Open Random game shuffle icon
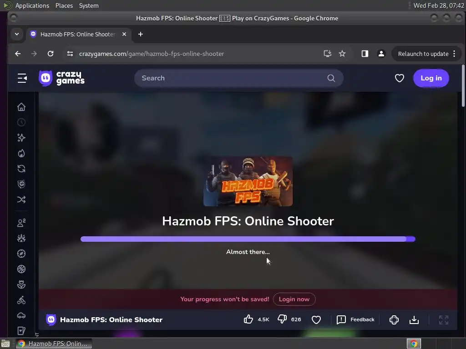 click(21, 199)
